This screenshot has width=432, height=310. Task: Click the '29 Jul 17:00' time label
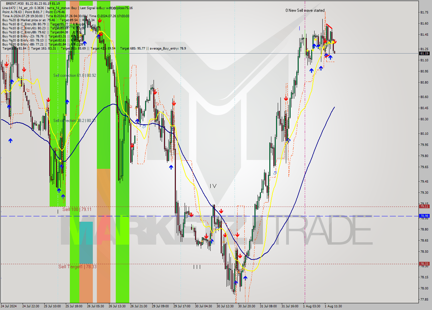pyautogui.click(x=182, y=306)
